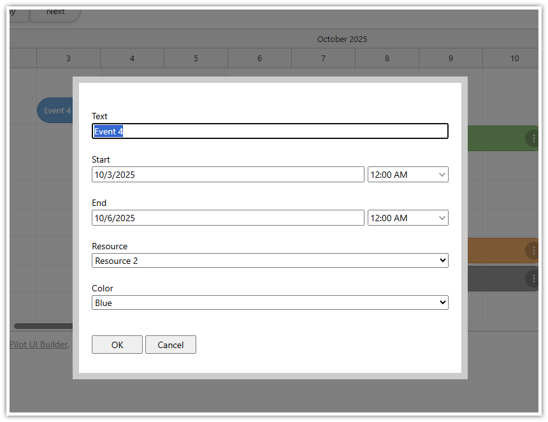Click the End date field showing 10/6/2025
Screen dimensions: 548x422
(x=227, y=217)
